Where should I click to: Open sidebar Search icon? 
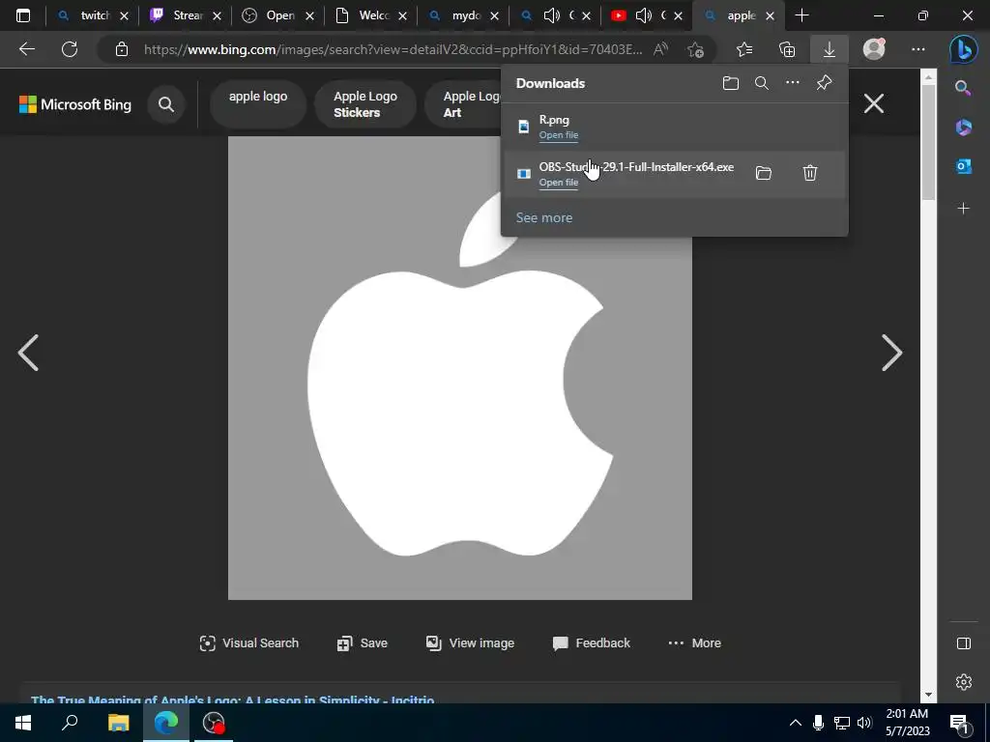963,88
